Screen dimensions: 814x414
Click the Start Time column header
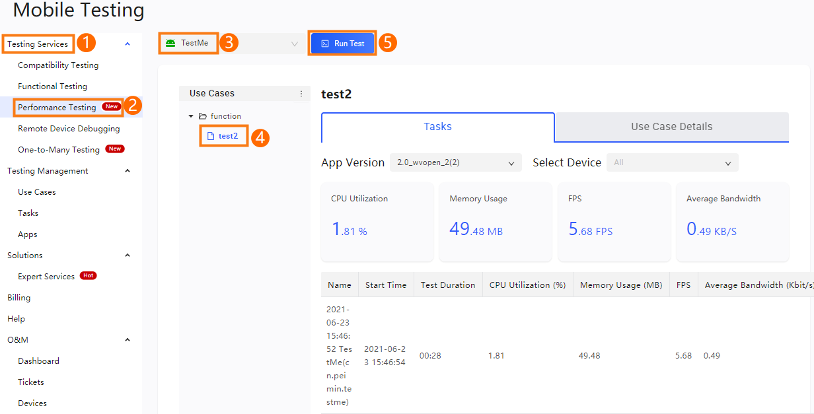tap(386, 285)
